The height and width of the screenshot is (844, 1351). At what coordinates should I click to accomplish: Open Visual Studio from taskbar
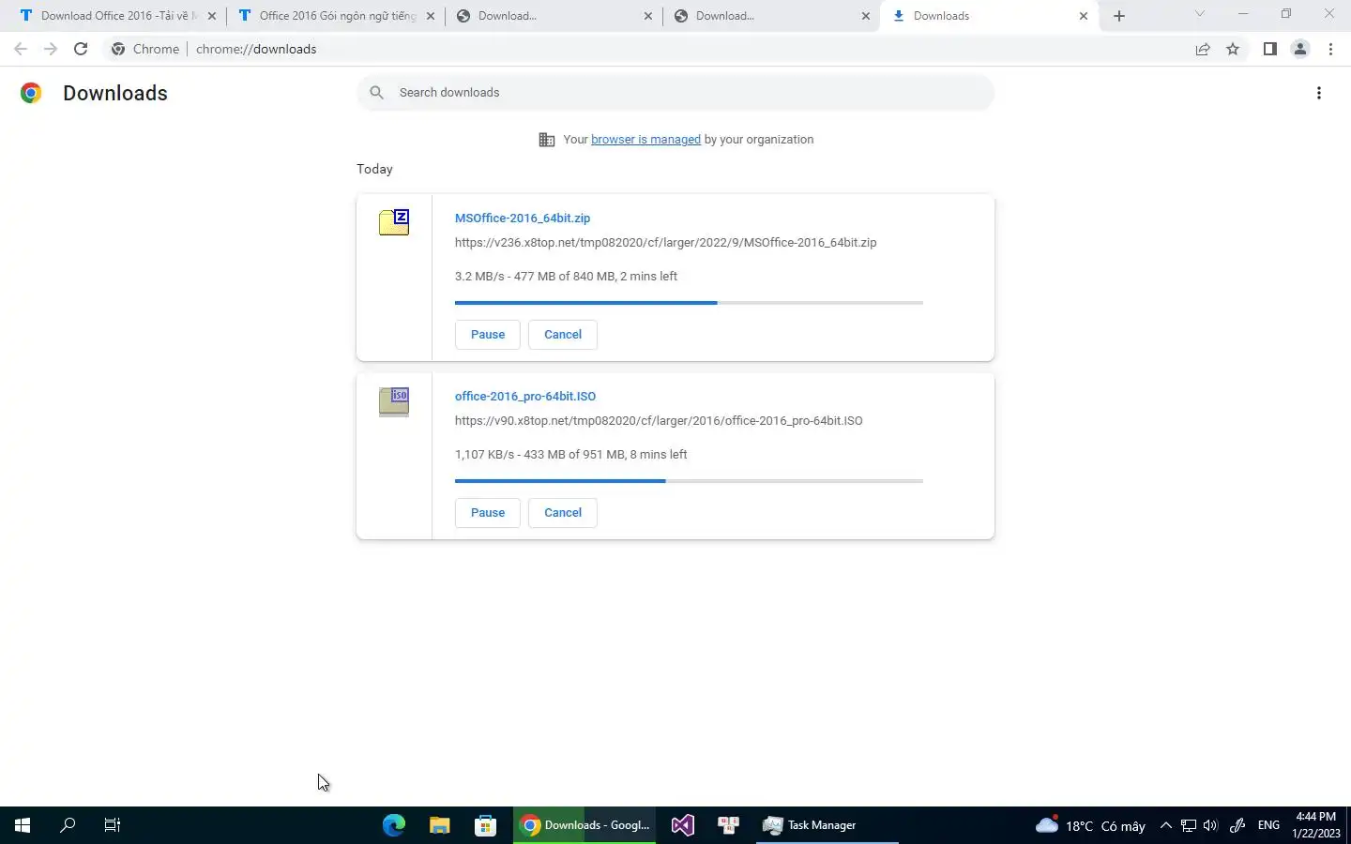tap(682, 825)
